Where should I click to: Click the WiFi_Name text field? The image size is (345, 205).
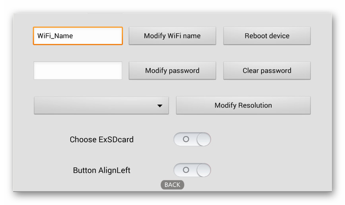(x=78, y=36)
